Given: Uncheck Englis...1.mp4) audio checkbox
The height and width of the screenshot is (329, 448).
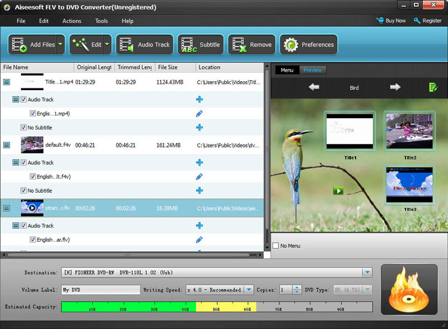Looking at the screenshot, I should (x=33, y=113).
